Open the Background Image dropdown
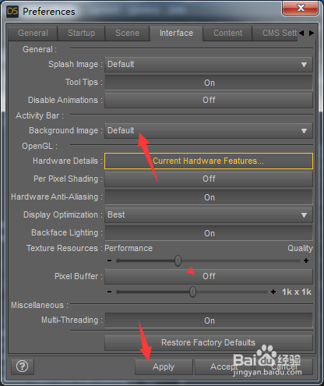This screenshot has width=324, height=386. tap(209, 130)
